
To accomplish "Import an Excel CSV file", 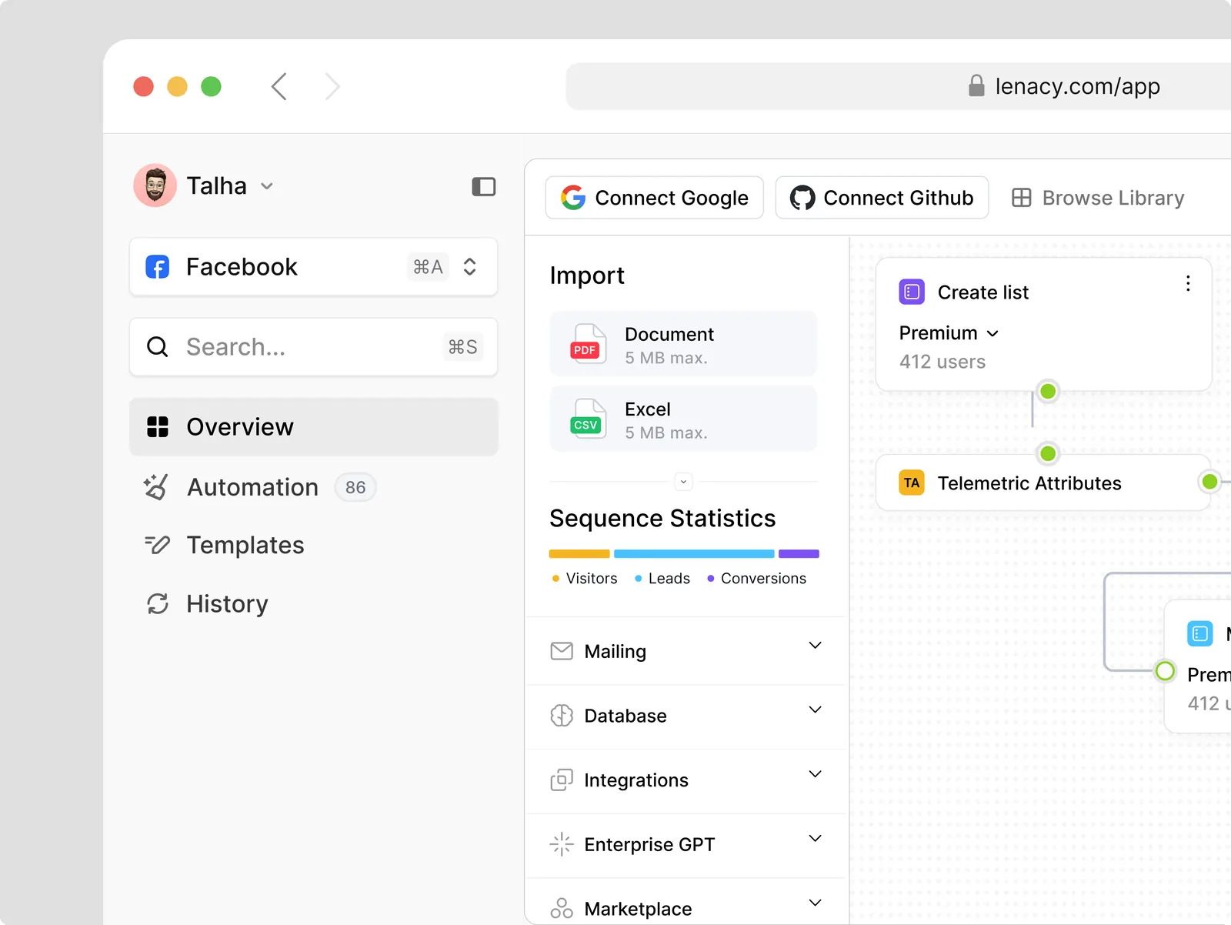I will click(x=683, y=419).
